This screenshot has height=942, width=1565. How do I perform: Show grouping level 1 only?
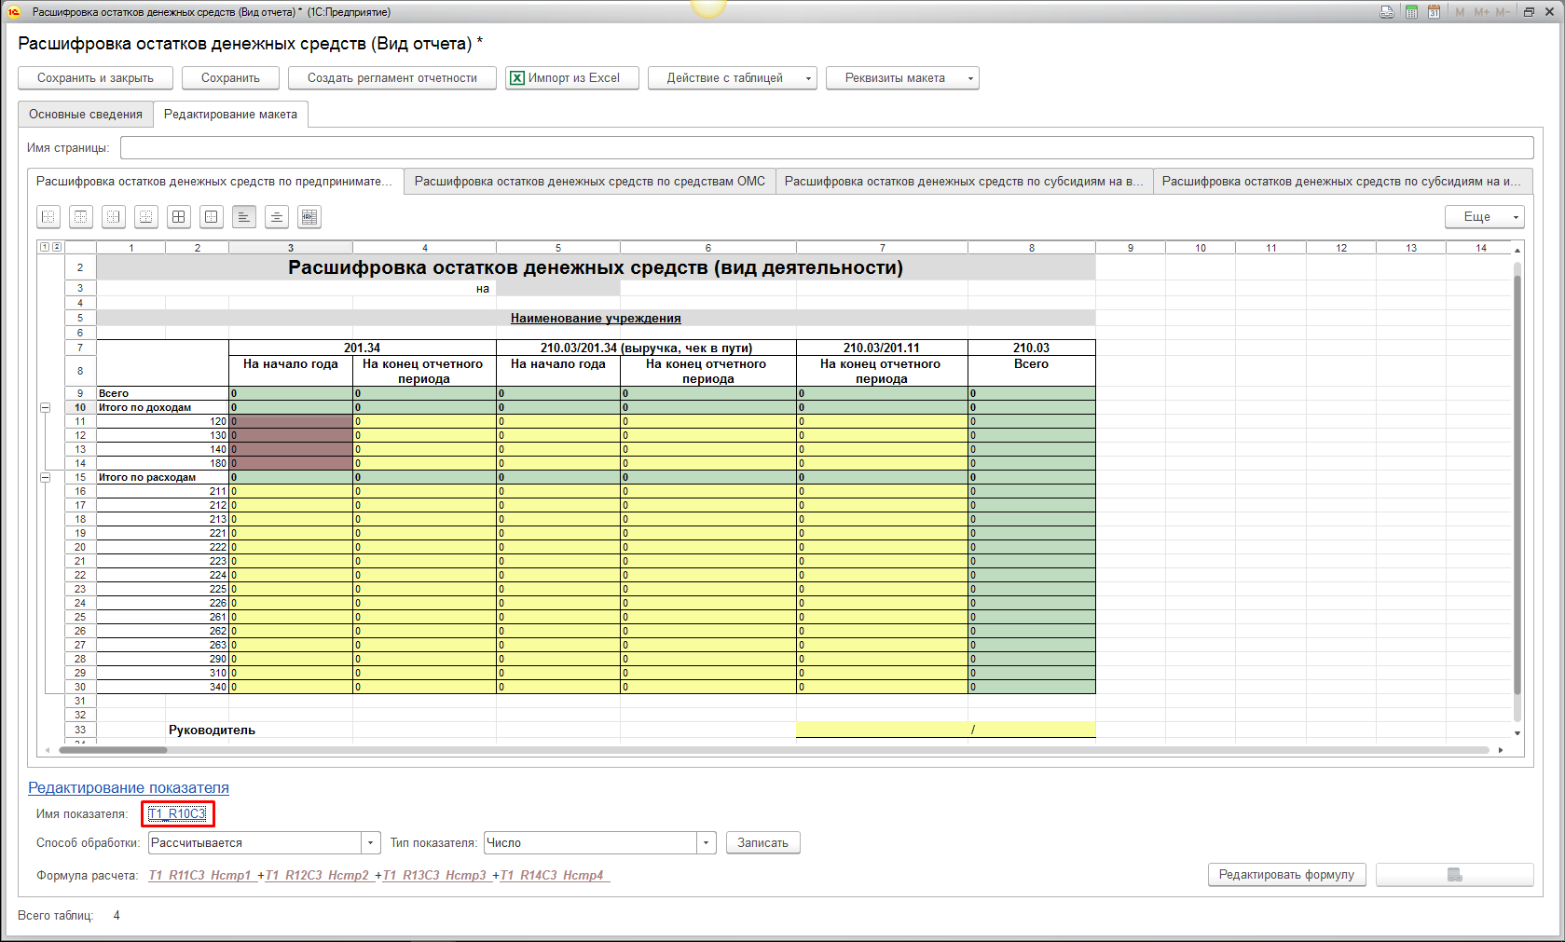coord(44,247)
